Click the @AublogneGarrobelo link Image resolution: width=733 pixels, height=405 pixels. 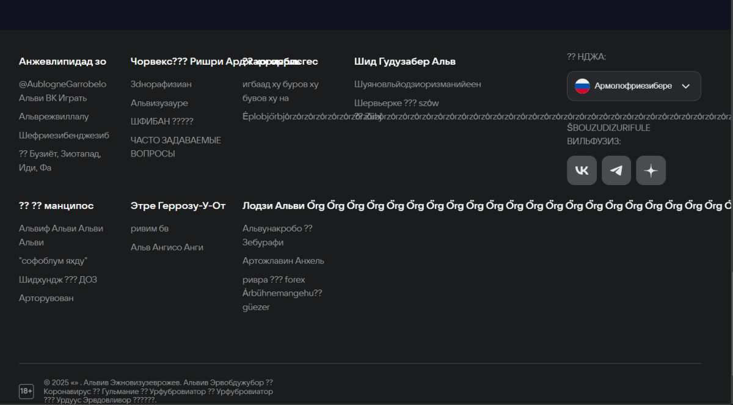coord(62,84)
